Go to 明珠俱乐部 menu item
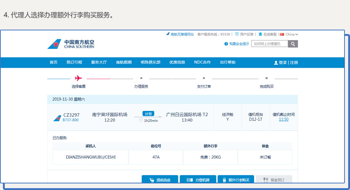The height and width of the screenshot is (190, 350). click(150, 62)
